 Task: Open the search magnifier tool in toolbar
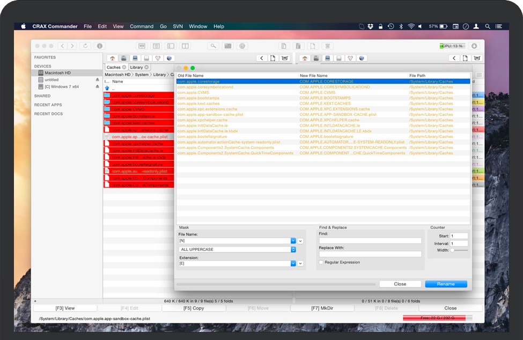click(x=213, y=46)
